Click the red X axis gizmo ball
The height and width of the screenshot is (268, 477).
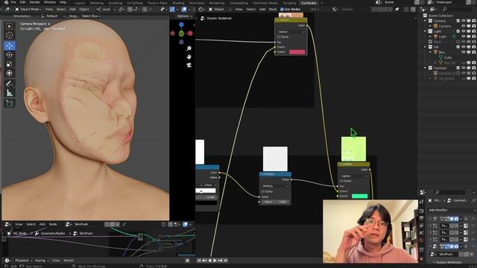pos(191,33)
